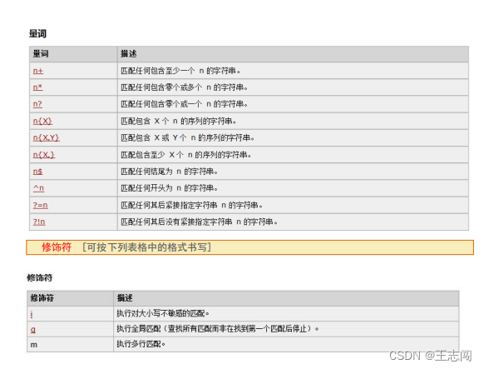484x369 pixels.
Task: Open the n$ quantifier link
Action: 37,172
